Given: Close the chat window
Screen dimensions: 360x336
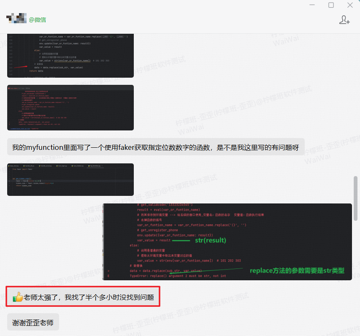Looking at the screenshot, I should [350, 5].
